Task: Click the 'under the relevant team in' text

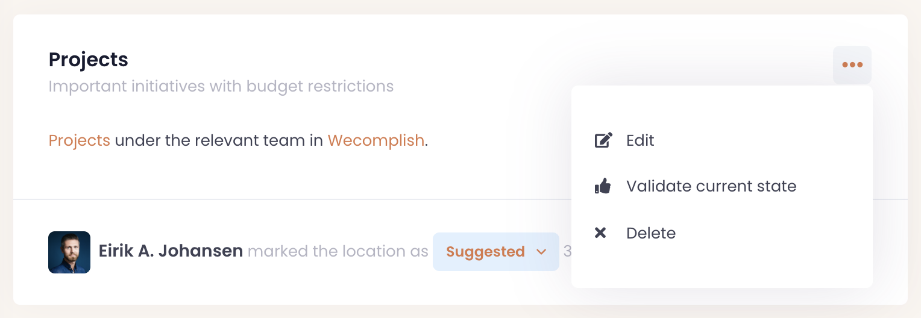Action: 219,141
